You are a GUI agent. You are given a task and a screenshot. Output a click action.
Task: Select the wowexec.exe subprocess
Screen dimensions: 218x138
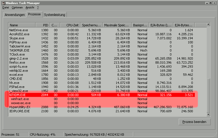102,103
